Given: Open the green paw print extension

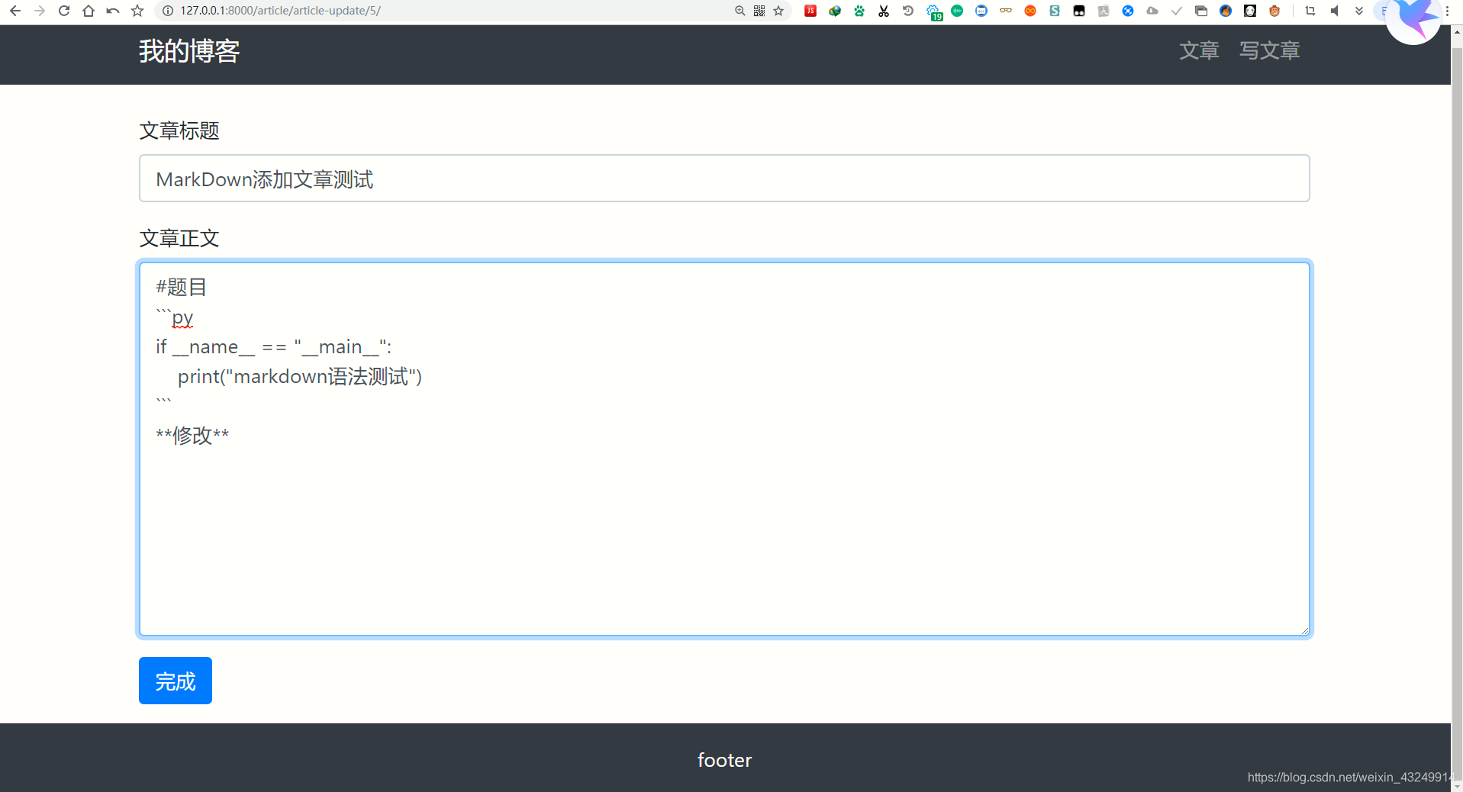Looking at the screenshot, I should 859,11.
